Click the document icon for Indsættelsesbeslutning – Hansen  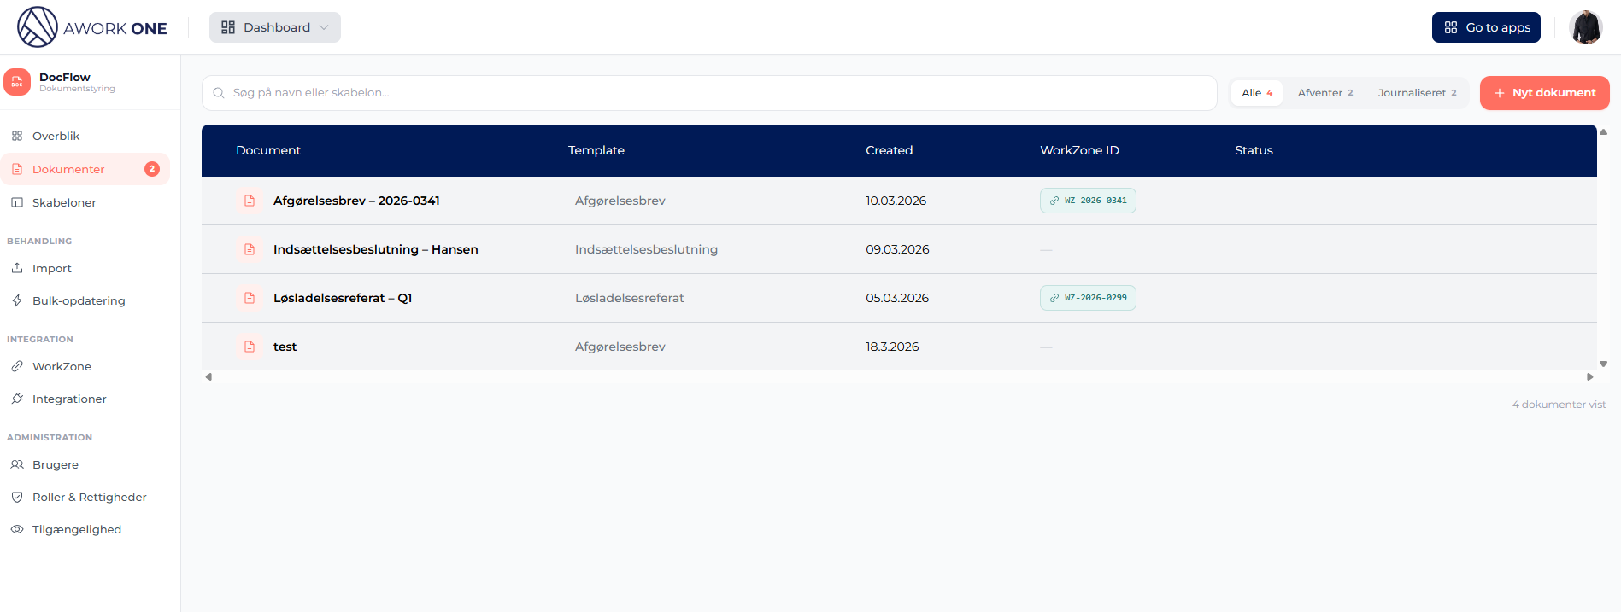pos(250,249)
